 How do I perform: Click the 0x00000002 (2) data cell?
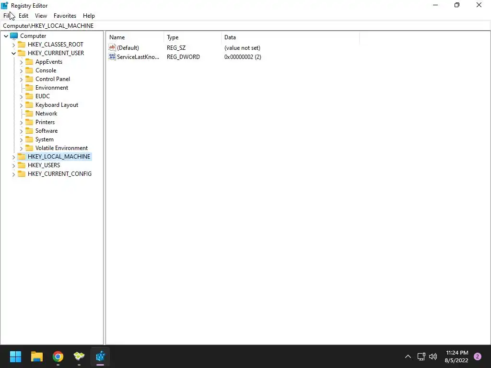(x=243, y=57)
